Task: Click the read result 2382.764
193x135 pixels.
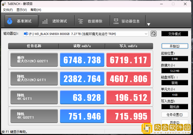Action: (x=82, y=78)
